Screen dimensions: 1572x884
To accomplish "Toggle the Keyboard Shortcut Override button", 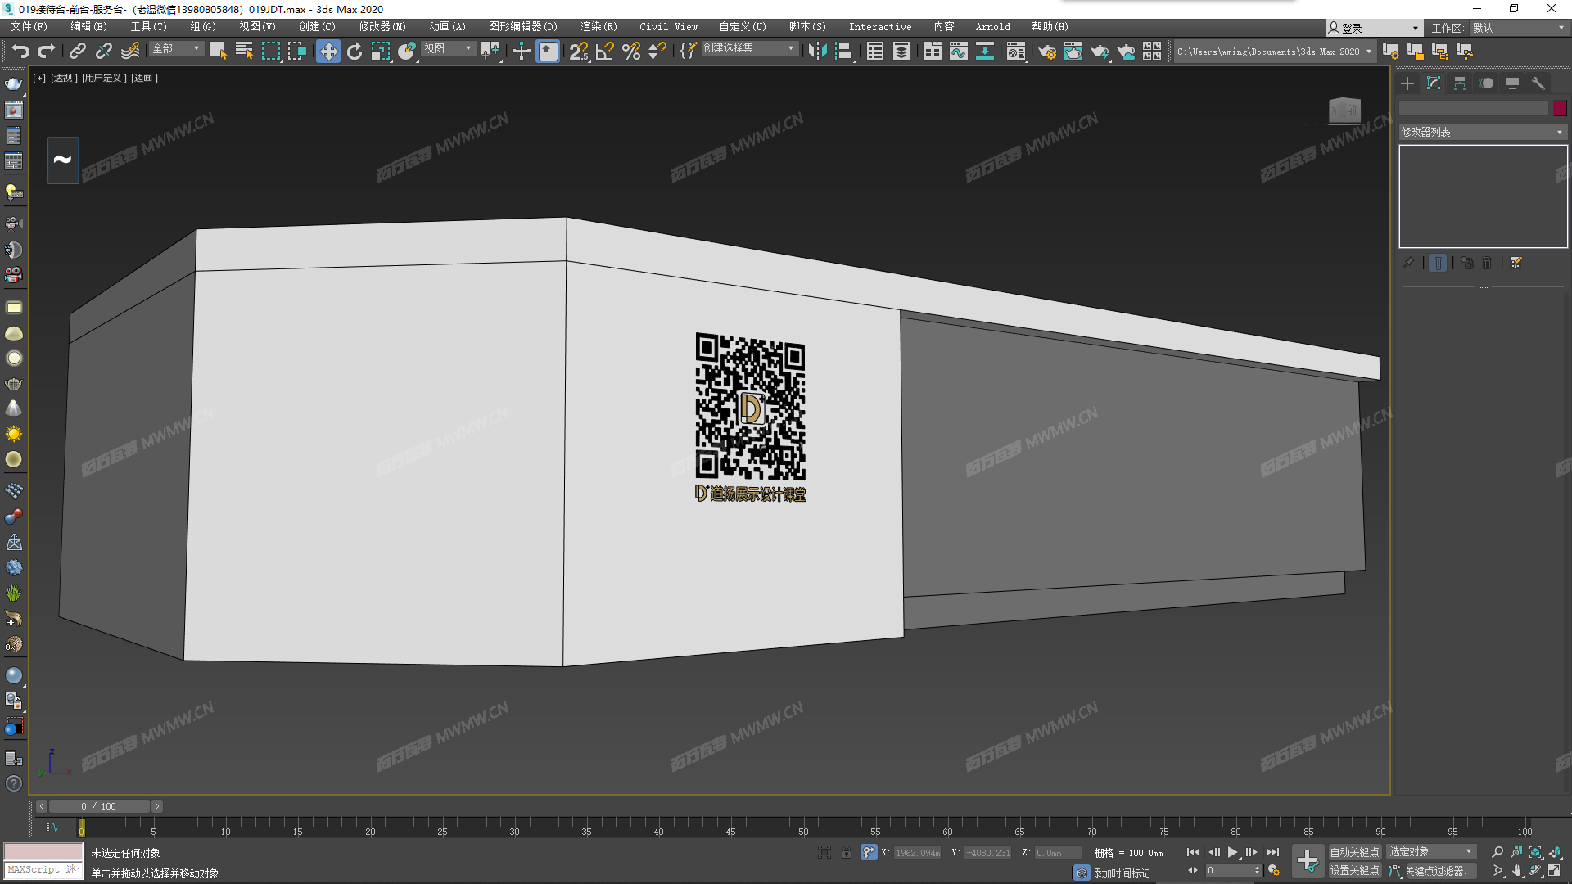I will (x=548, y=52).
